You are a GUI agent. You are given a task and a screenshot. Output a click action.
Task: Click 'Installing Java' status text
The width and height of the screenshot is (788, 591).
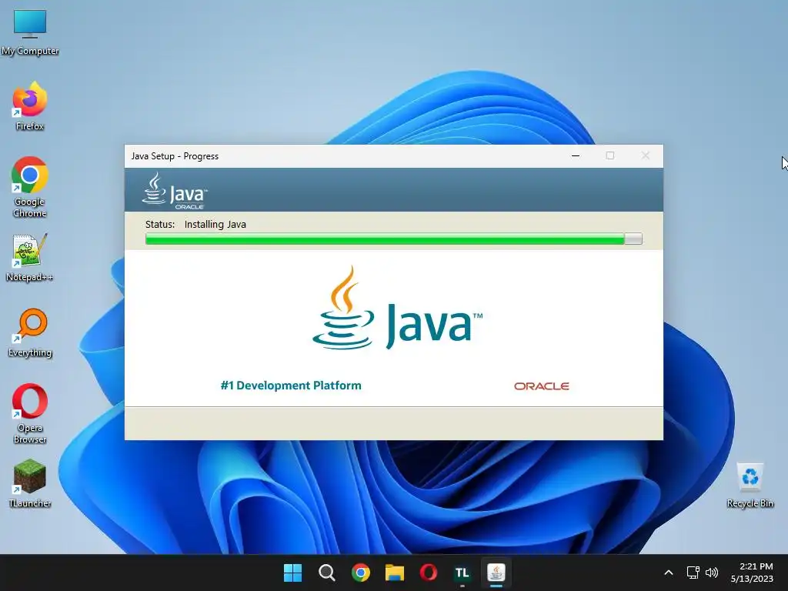215,224
